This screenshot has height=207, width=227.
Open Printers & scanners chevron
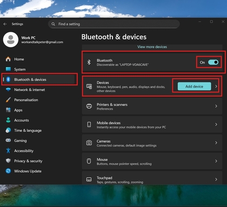point(216,106)
